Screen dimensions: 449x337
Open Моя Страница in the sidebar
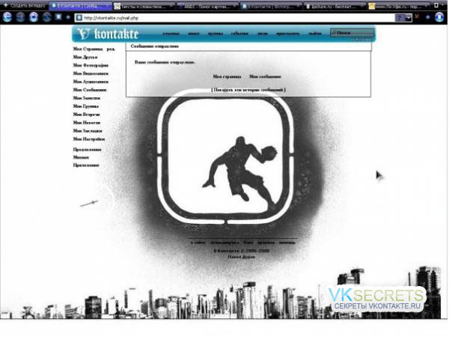88,49
